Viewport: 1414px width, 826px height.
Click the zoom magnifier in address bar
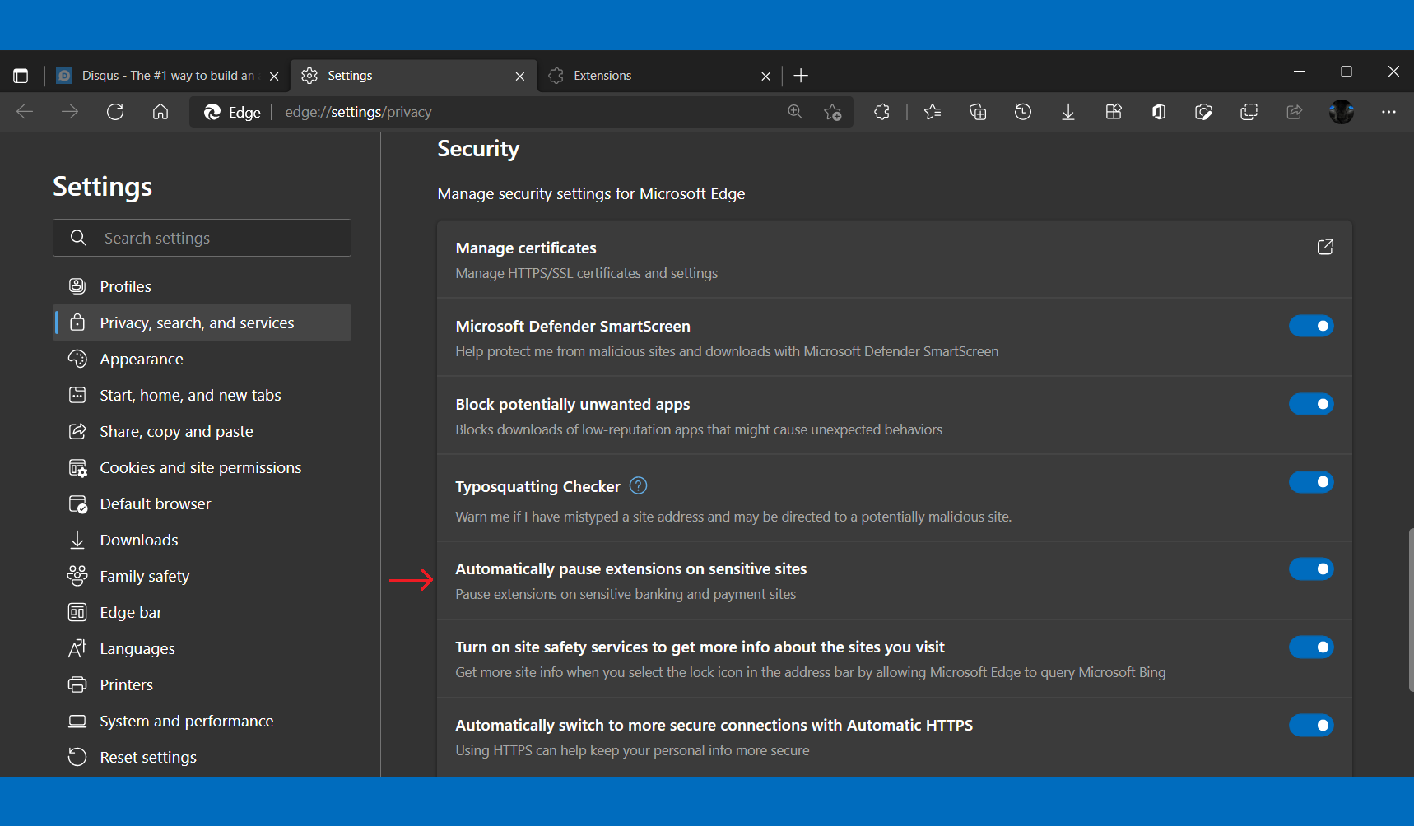click(x=795, y=112)
